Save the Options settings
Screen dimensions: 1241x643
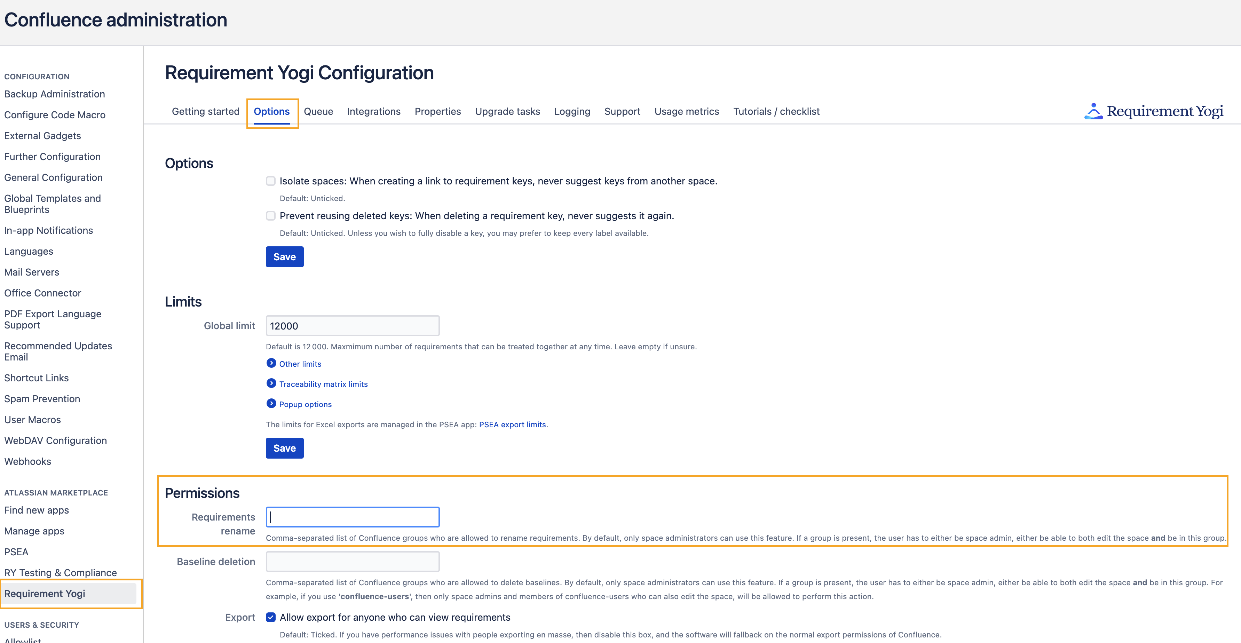[284, 257]
